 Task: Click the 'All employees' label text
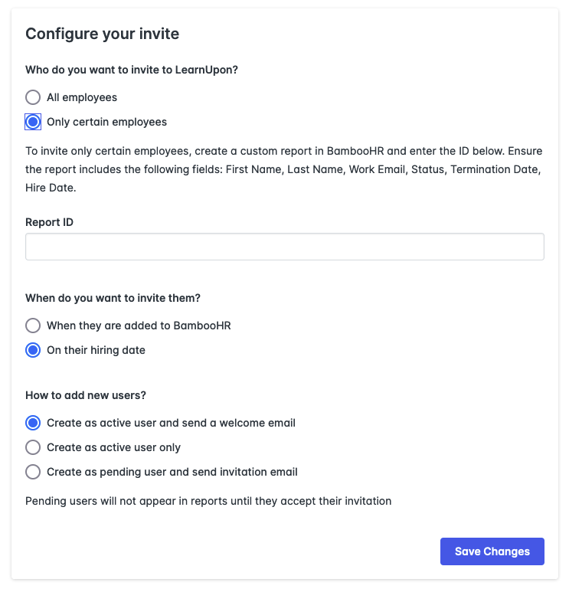pos(82,97)
